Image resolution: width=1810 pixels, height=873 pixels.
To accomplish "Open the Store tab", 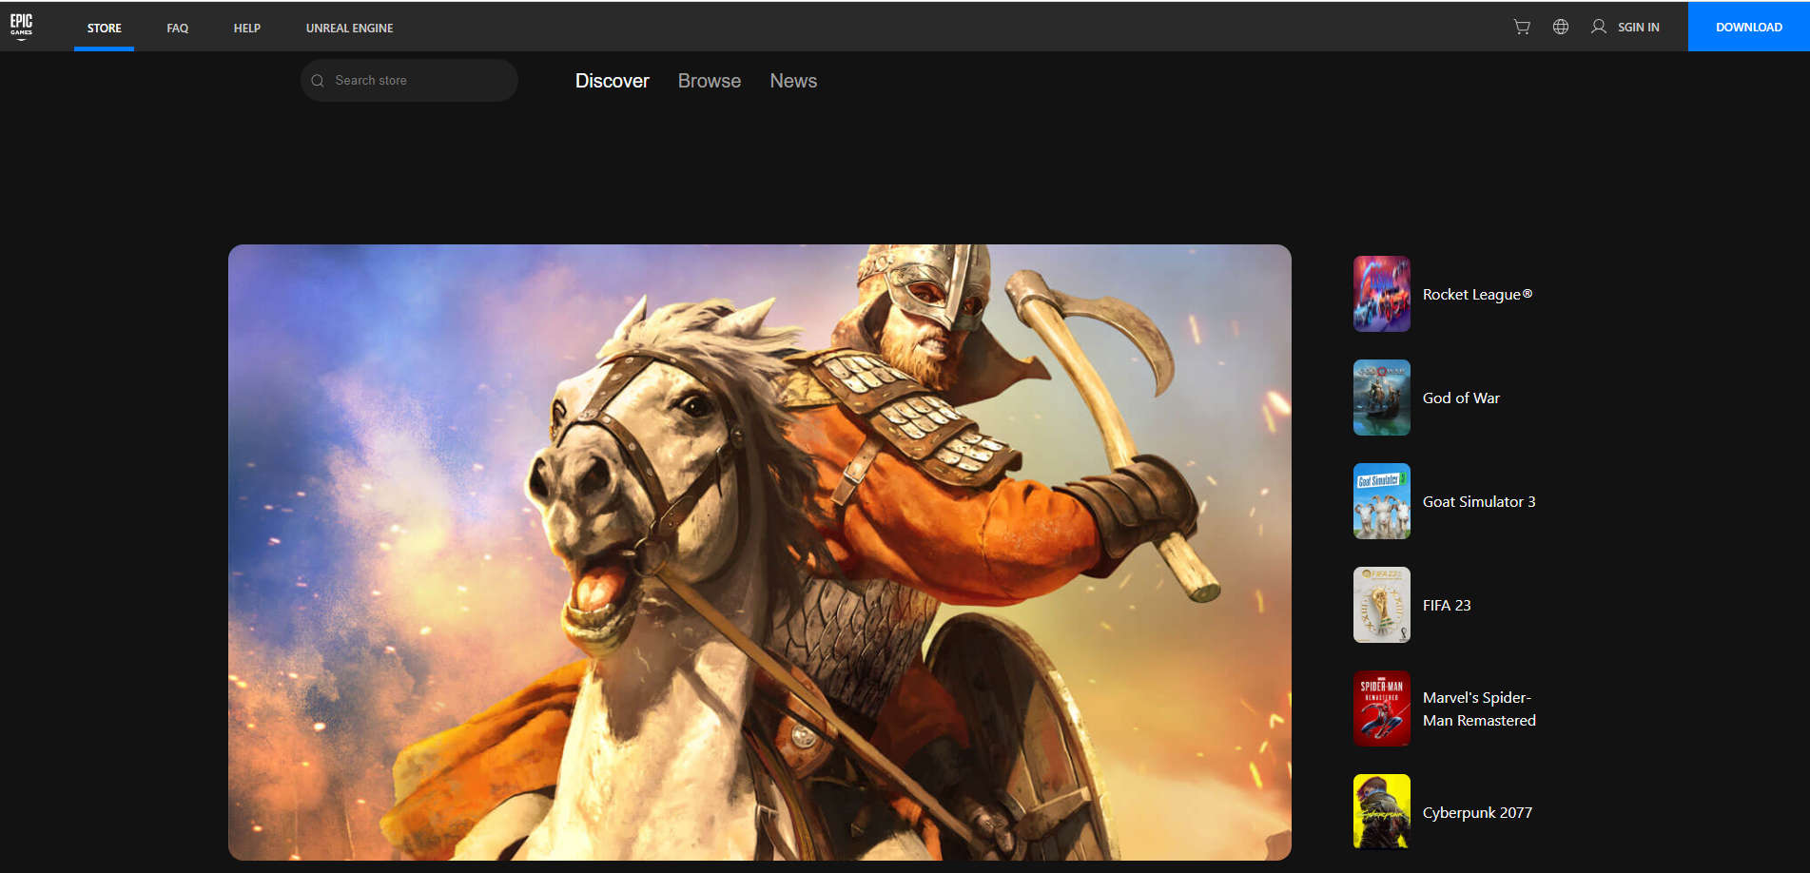I will pos(105,28).
